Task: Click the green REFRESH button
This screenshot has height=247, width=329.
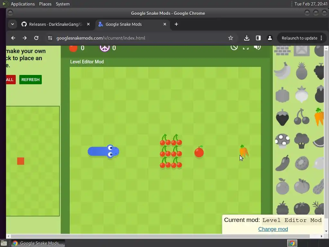Action: tap(31, 80)
